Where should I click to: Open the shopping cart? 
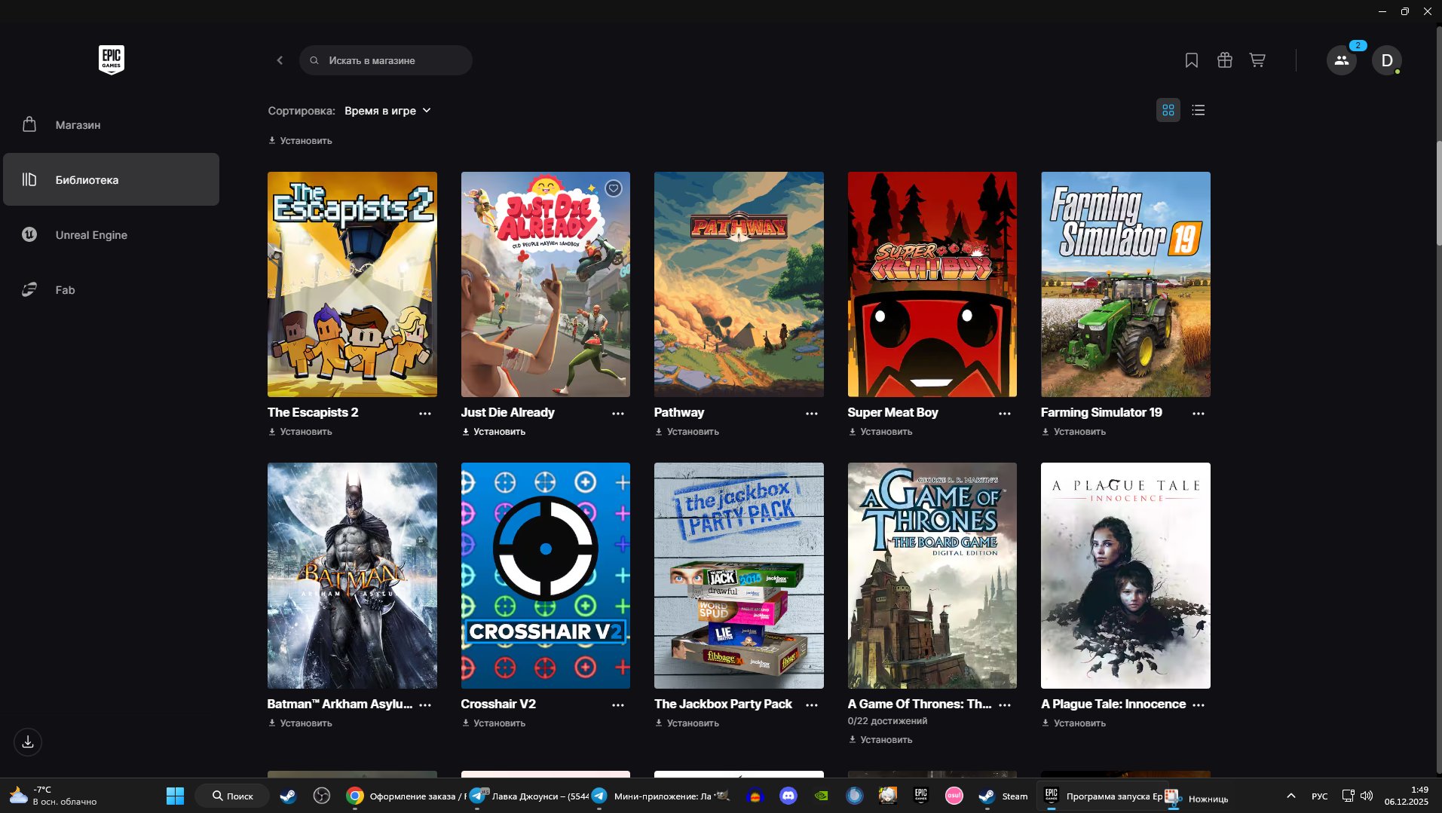(1257, 60)
